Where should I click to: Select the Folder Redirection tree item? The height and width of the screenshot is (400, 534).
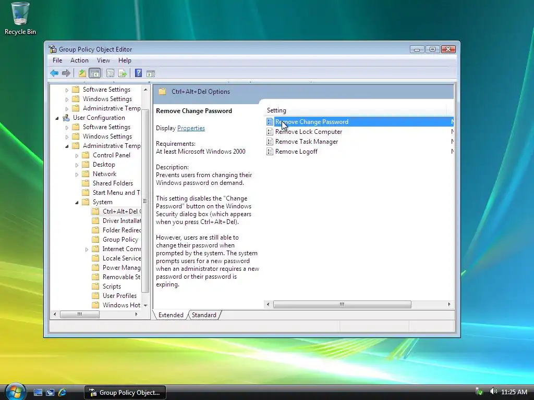122,230
